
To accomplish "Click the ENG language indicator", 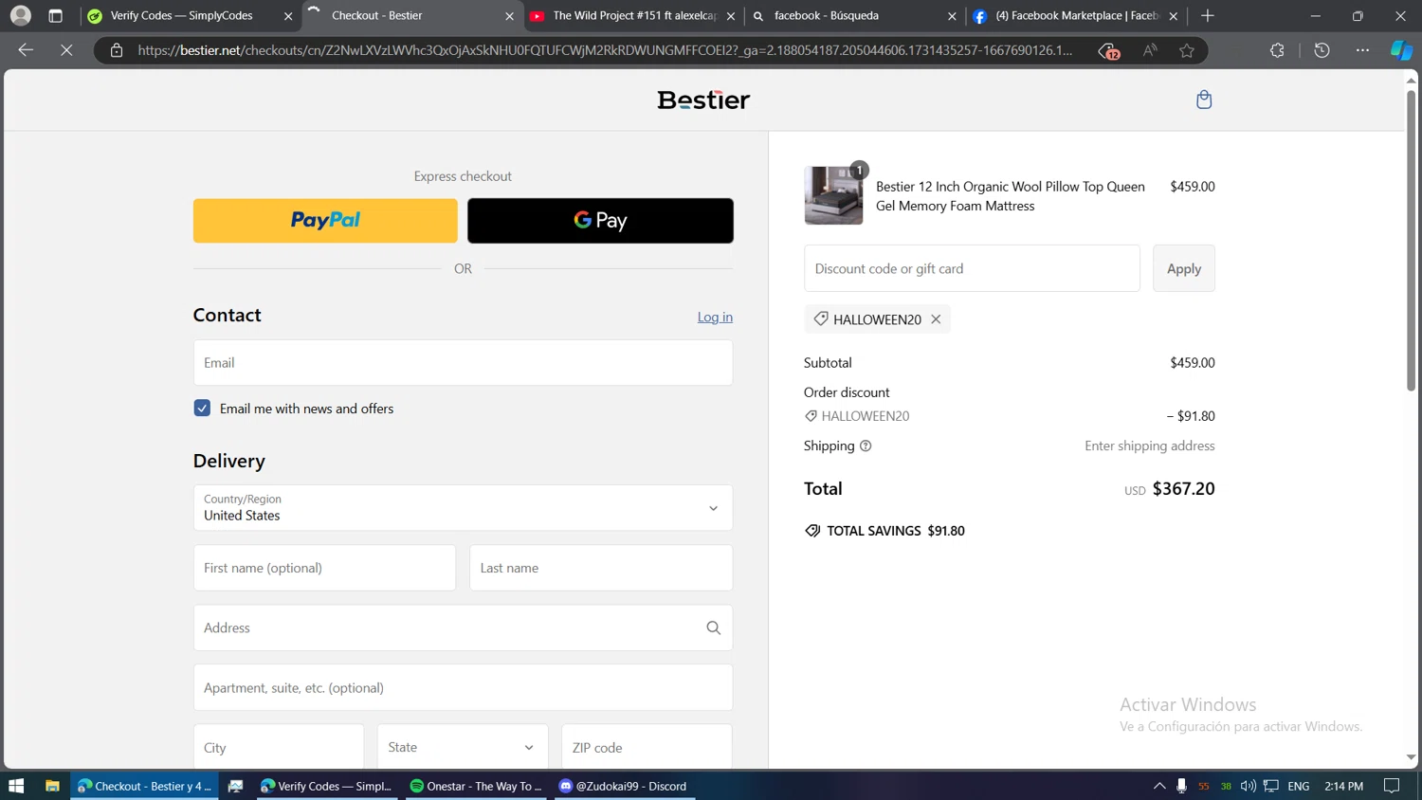I will click(x=1299, y=786).
